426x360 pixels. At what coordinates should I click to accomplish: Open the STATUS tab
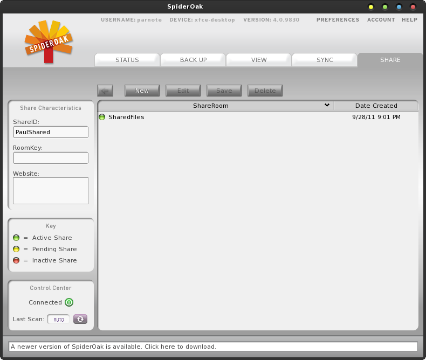point(127,60)
